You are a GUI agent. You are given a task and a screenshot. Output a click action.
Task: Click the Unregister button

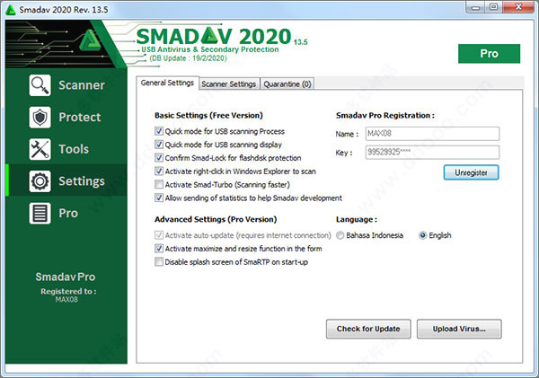pos(471,172)
